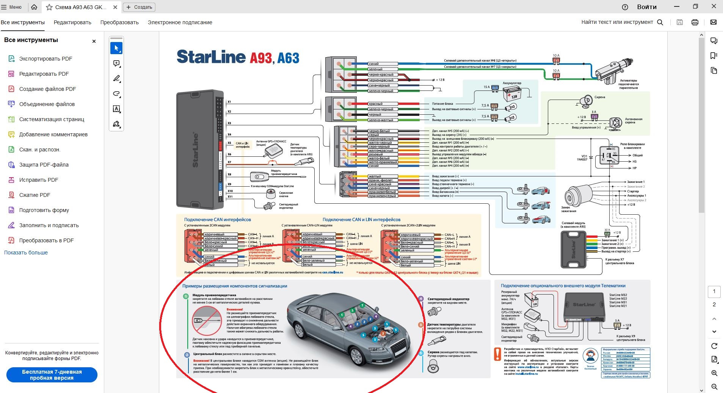Screen dimensions: 723x393
Task: Pick the text box AI tool
Action: pos(116,109)
